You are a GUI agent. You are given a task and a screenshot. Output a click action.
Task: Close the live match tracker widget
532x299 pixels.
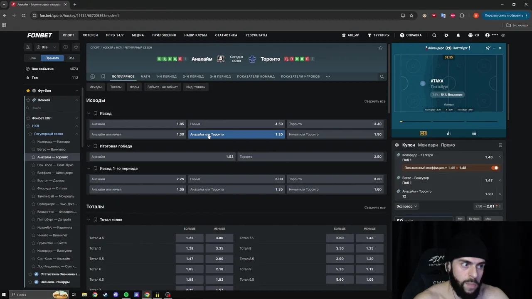[500, 48]
